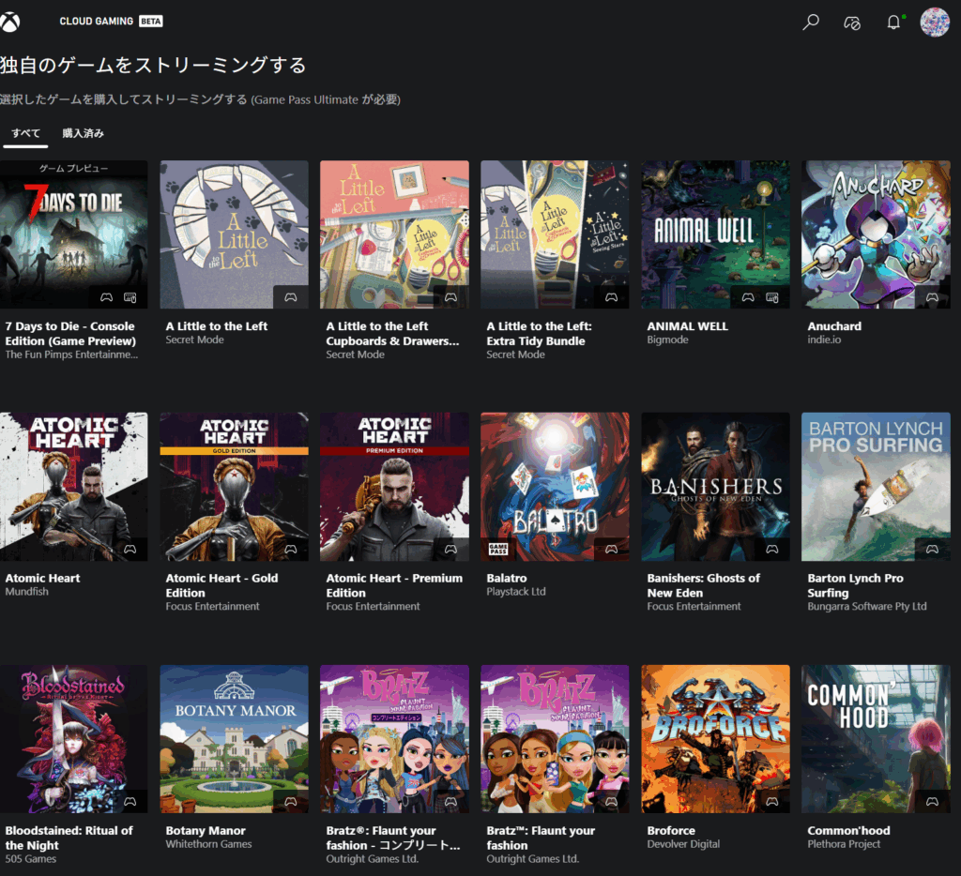The width and height of the screenshot is (961, 876).
Task: Select the すべて tab
Action: (x=25, y=133)
